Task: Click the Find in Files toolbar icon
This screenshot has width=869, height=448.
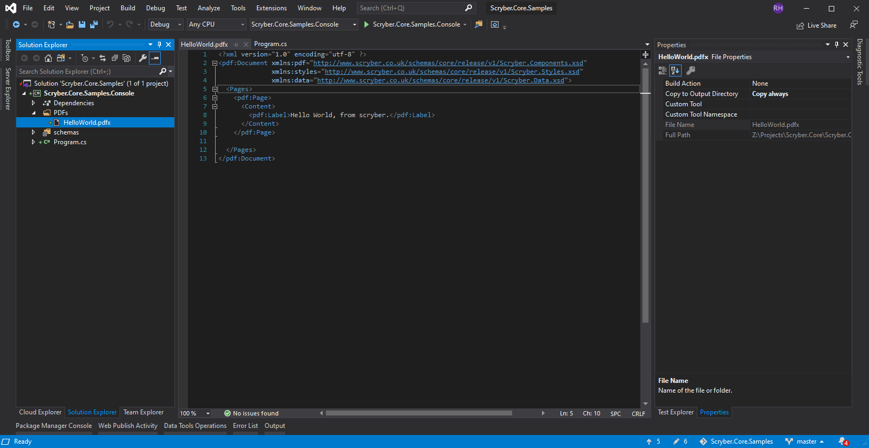Action: coord(478,24)
